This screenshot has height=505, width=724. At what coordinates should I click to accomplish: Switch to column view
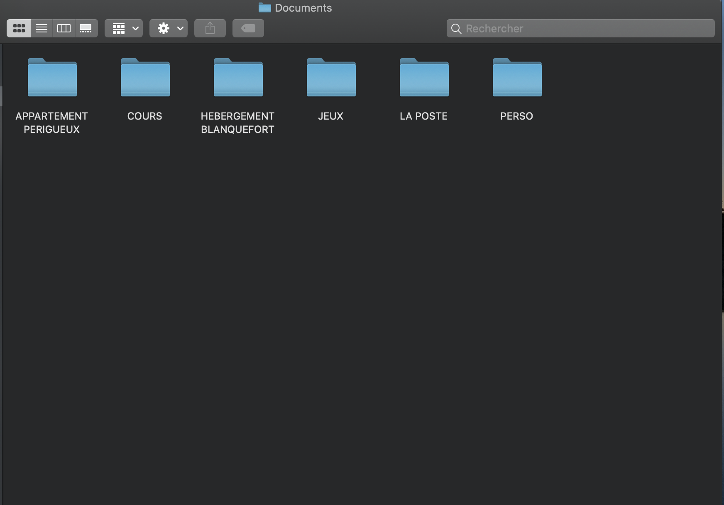click(x=64, y=28)
